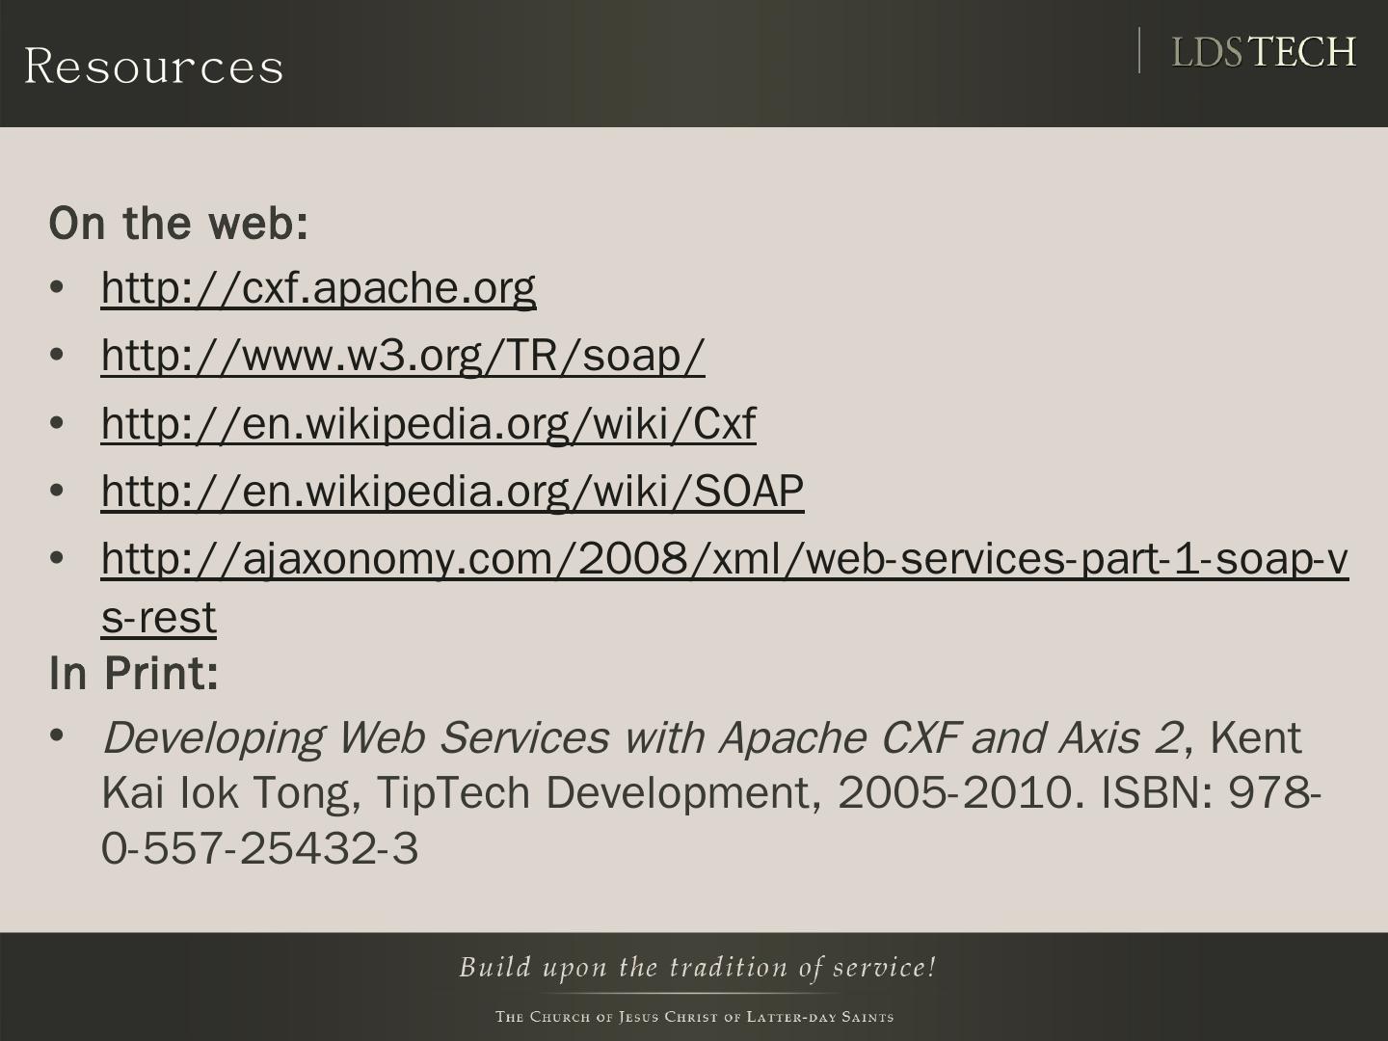
Task: Open the cxf.apache.org link
Action: point(318,287)
